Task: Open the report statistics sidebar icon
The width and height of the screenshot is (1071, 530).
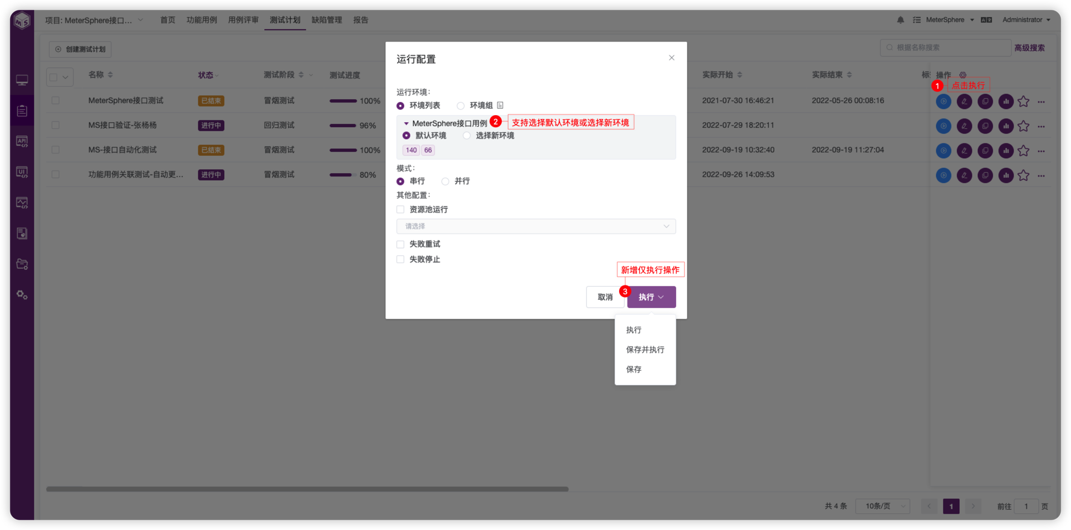Action: point(22,233)
